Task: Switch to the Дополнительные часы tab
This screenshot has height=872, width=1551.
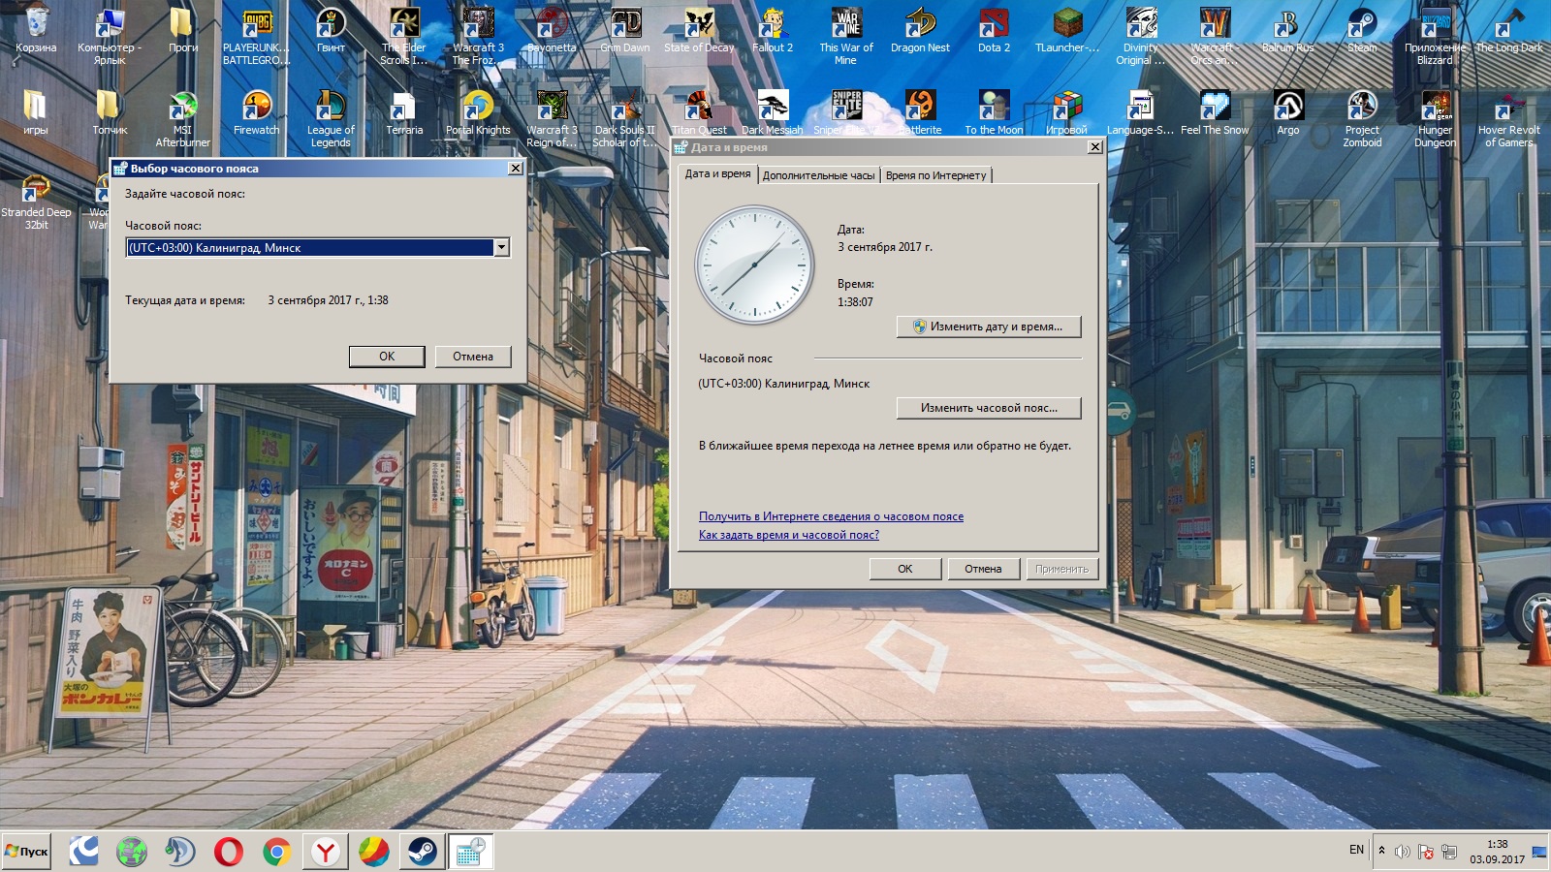Action: (818, 175)
